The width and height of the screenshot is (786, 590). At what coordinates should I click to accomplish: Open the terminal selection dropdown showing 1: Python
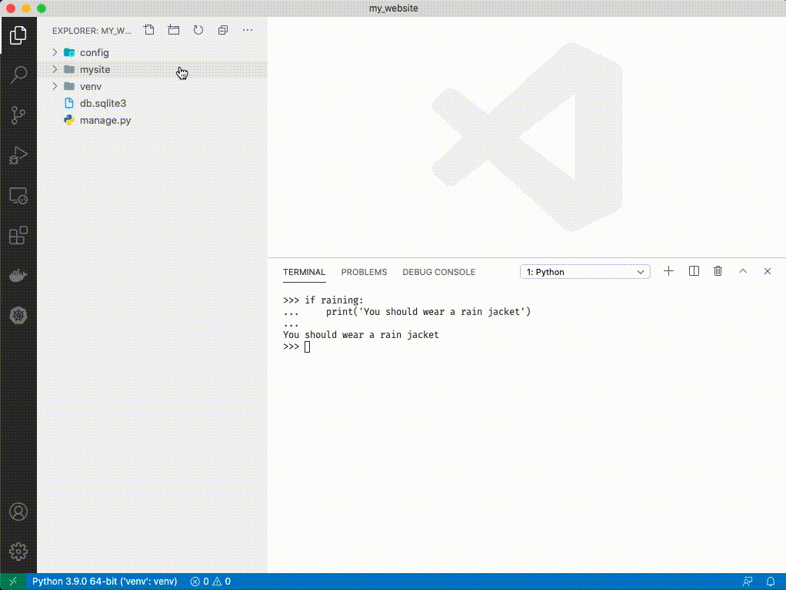(585, 271)
